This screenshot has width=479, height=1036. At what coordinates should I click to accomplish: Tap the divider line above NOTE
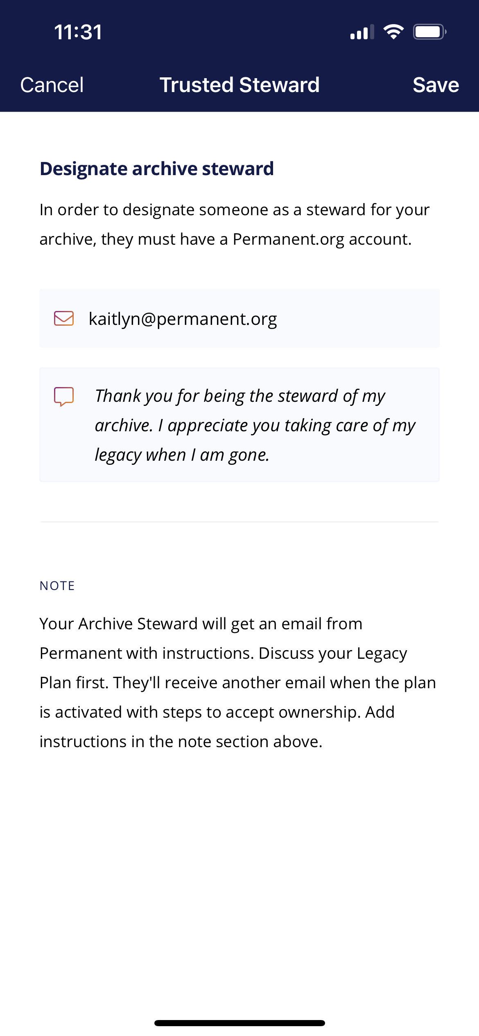pos(239,522)
